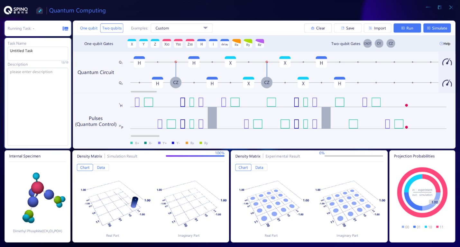Click the Projection Probabilities donut chart
This screenshot has height=247, width=460.
click(x=422, y=193)
